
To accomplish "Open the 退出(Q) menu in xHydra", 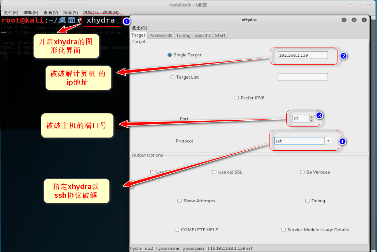I will click(139, 27).
